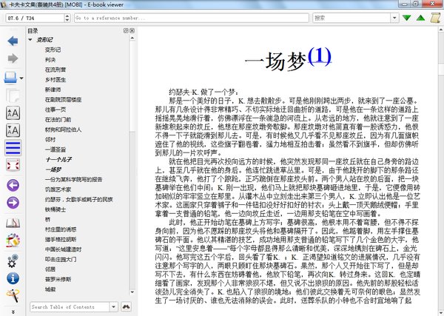Select 邻居 chapter
The image size is (444, 316).
click(50, 269)
